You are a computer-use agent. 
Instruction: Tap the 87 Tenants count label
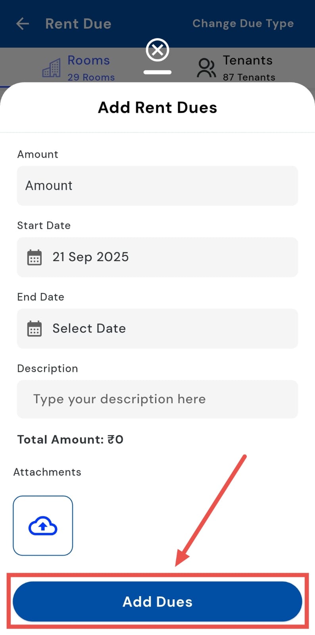249,77
